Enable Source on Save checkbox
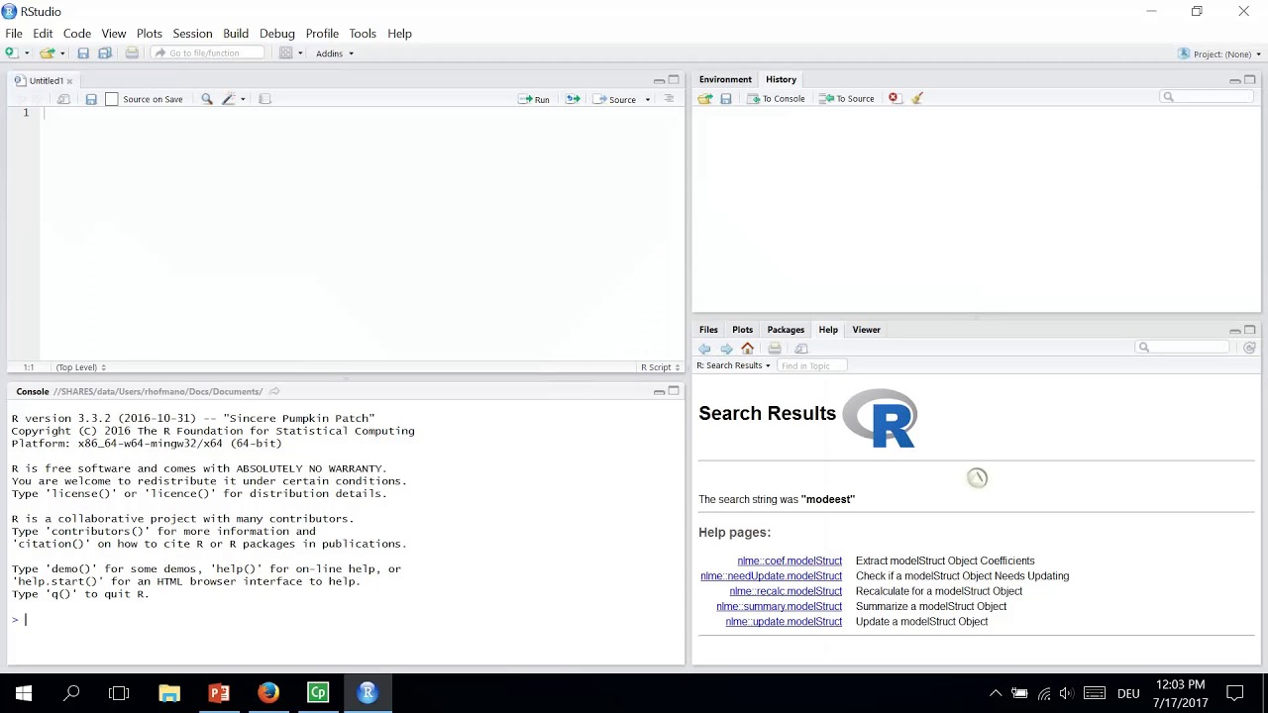Viewport: 1268px width, 713px height. (x=112, y=99)
